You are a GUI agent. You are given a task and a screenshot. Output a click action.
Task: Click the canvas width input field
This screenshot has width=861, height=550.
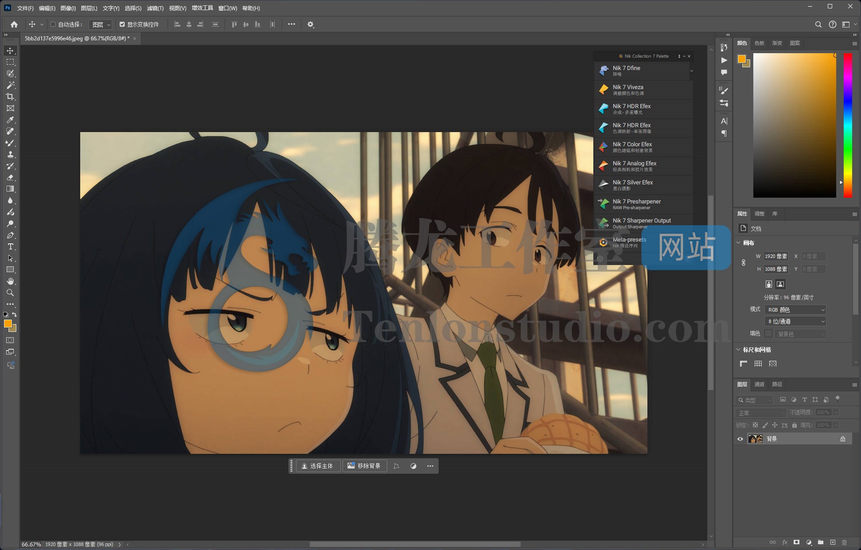776,256
